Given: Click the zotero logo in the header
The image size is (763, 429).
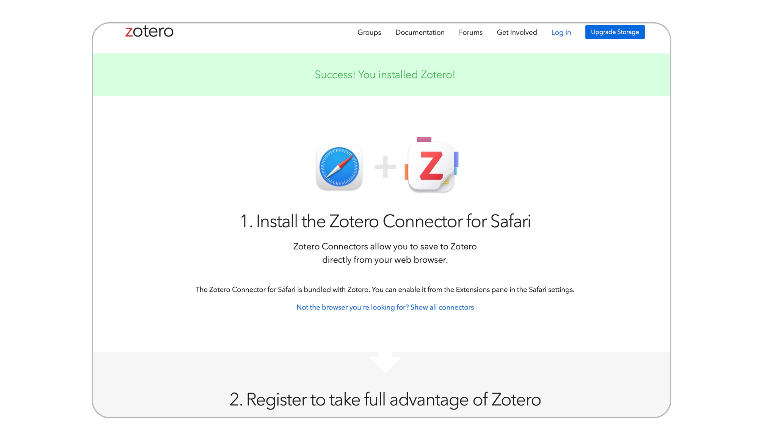Looking at the screenshot, I should [x=149, y=31].
